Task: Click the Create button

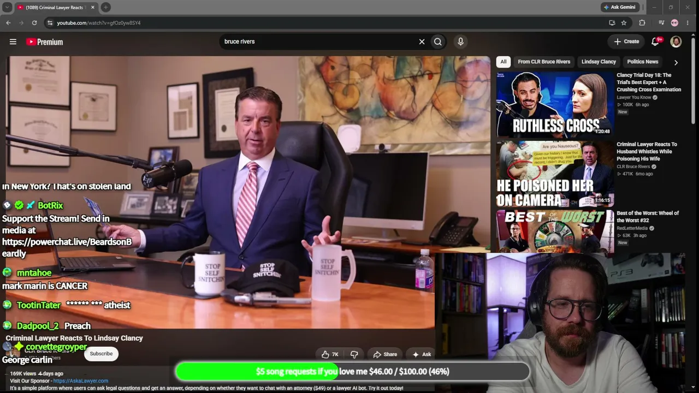Action: [626, 41]
